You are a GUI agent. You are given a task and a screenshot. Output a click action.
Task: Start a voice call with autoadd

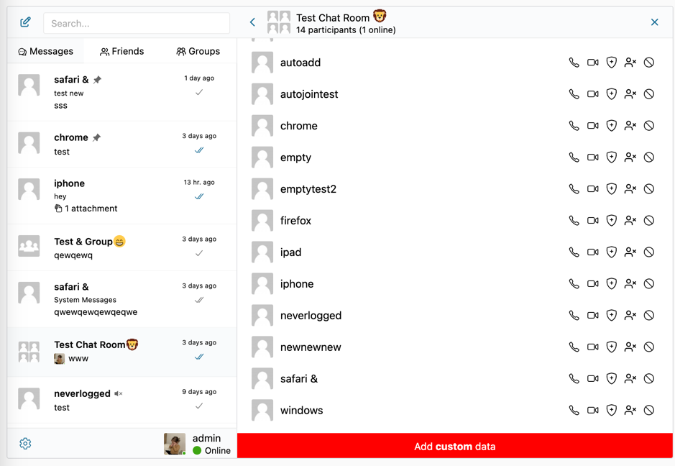[574, 63]
